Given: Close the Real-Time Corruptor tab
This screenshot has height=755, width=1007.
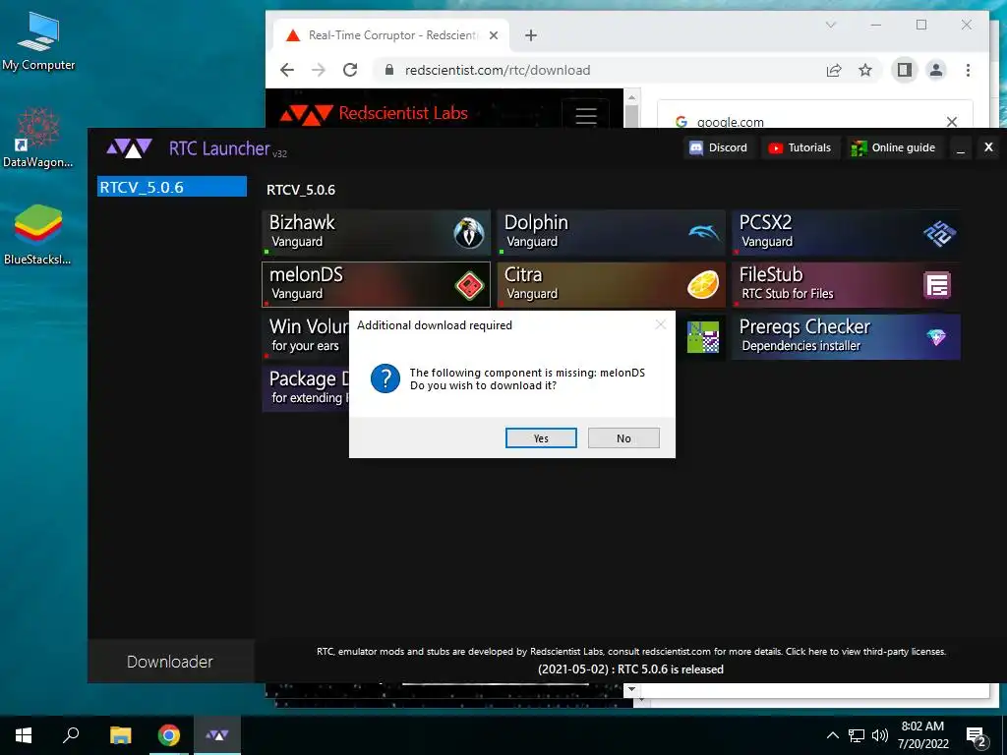Looking at the screenshot, I should 494,35.
